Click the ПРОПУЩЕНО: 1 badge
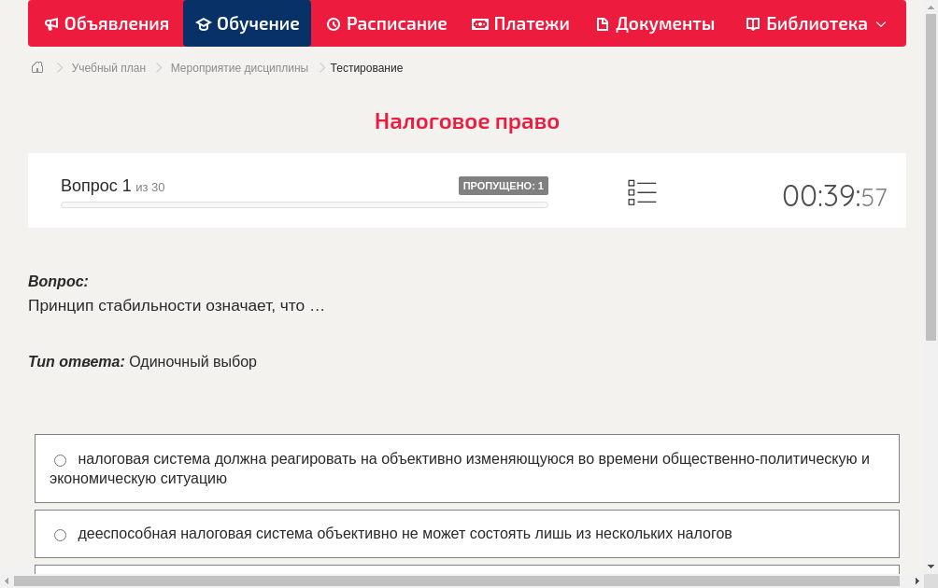Image resolution: width=938 pixels, height=588 pixels. 504,185
